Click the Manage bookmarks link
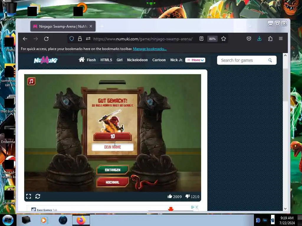 click(150, 49)
